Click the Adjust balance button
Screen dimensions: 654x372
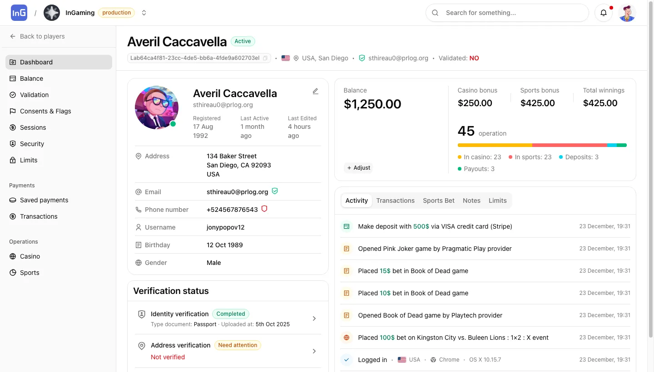(x=358, y=167)
